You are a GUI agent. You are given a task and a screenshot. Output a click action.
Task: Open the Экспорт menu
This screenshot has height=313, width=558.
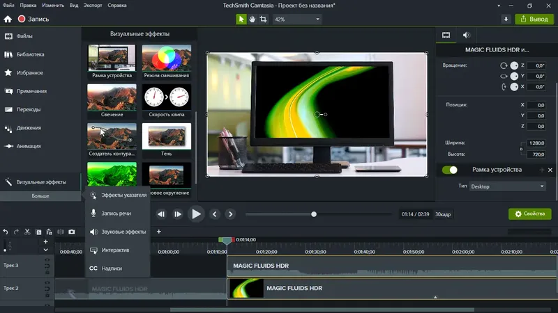click(93, 6)
